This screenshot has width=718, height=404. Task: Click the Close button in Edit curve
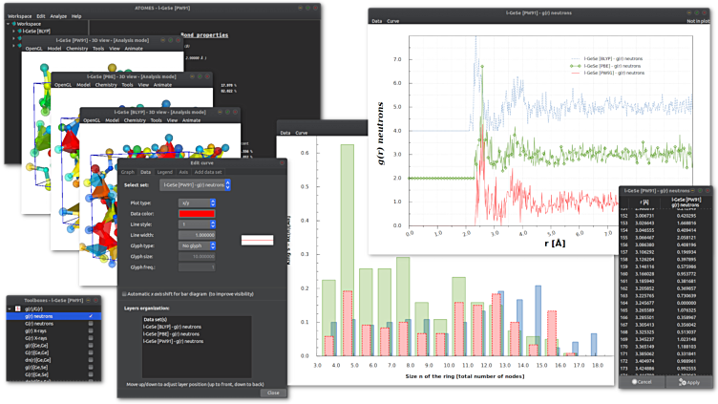[x=273, y=393]
